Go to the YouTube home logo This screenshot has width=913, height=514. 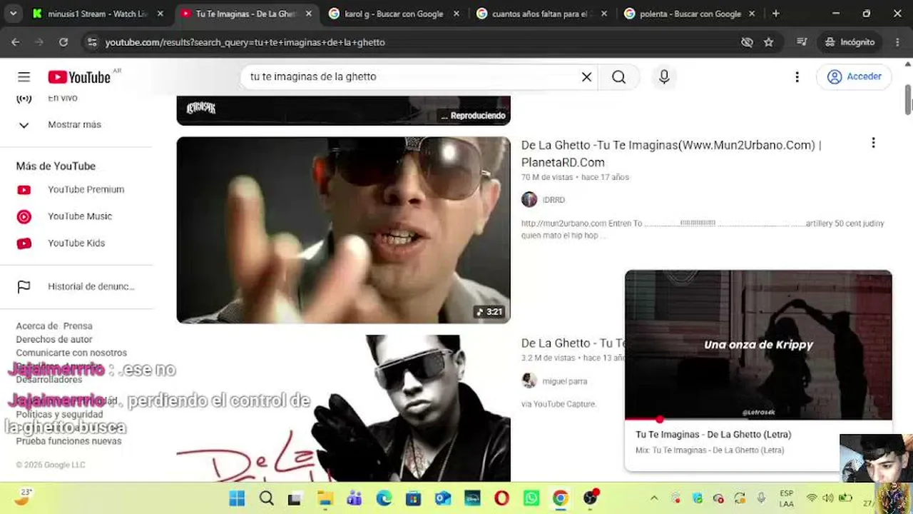(79, 77)
